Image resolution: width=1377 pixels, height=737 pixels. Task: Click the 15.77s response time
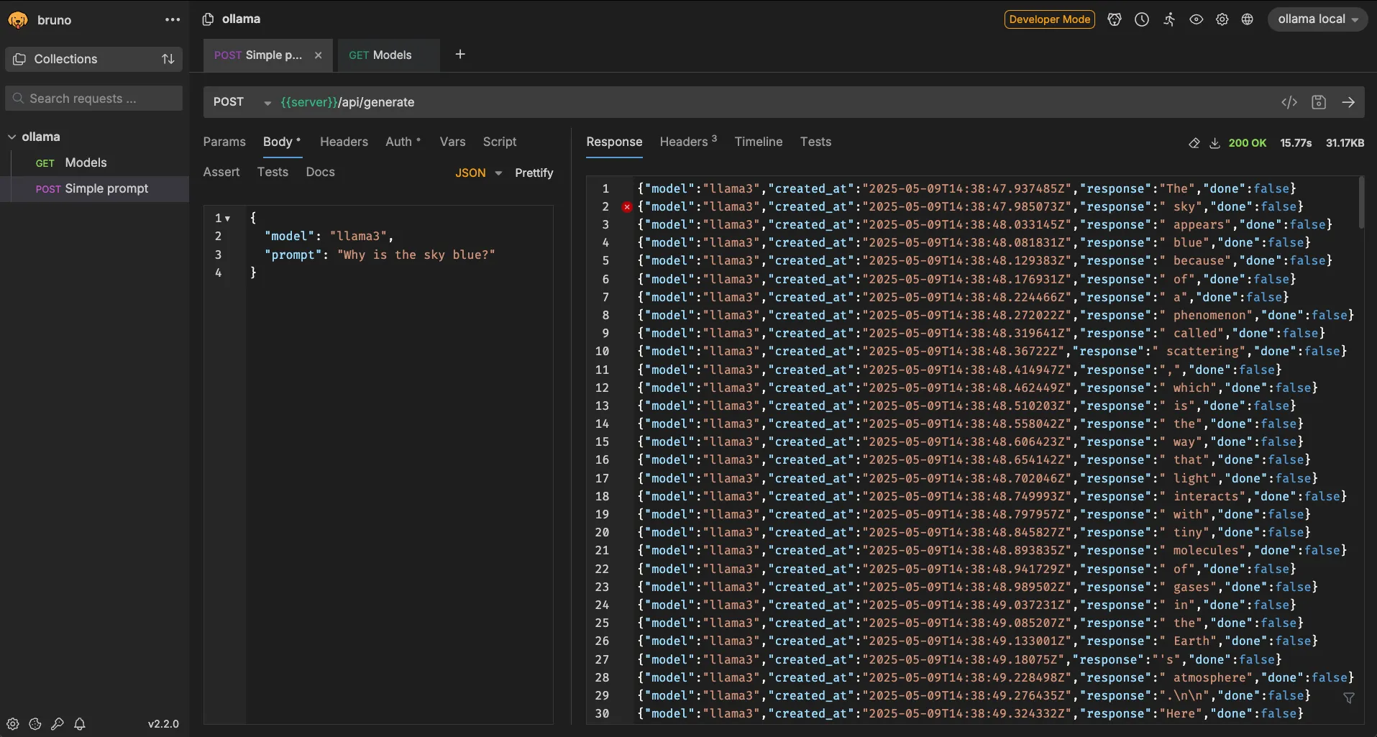click(x=1296, y=143)
